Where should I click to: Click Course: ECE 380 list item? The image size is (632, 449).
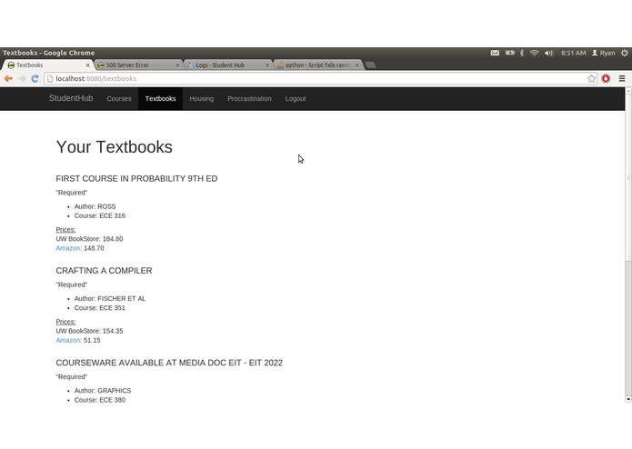[99, 400]
